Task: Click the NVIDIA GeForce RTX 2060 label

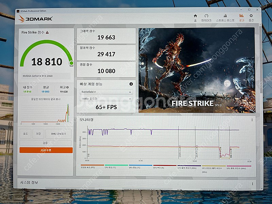Action: coord(38,76)
